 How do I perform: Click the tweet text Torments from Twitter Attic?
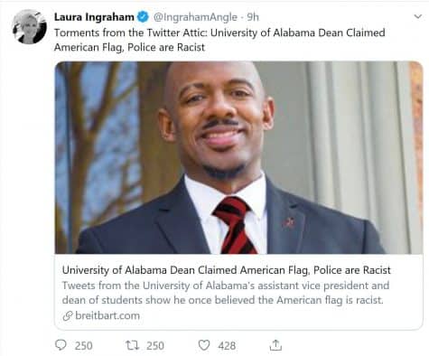[219, 33]
